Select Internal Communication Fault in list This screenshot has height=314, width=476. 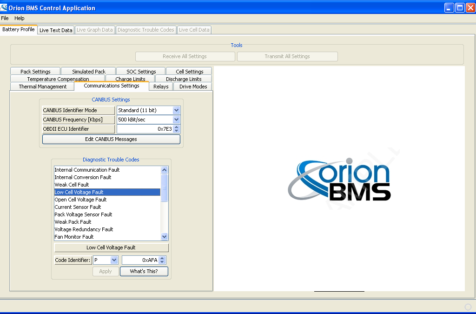click(107, 170)
